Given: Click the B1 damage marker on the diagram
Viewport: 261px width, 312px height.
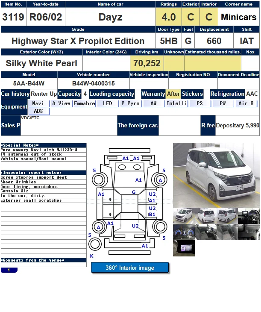Looking at the screenshot, I should click(x=152, y=215).
